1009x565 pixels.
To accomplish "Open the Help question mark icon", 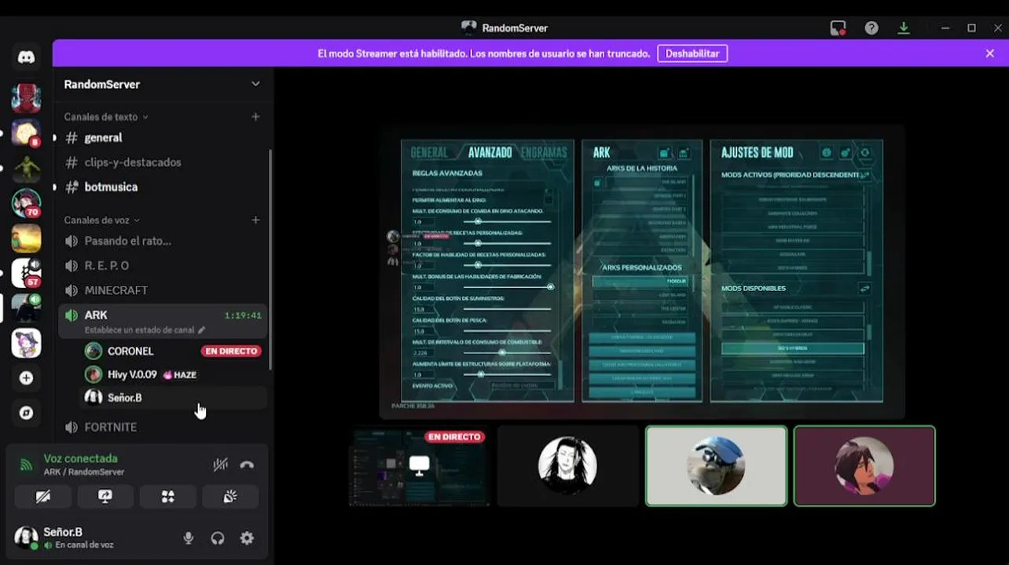I will point(871,28).
